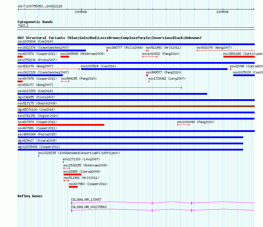Open the esv2536155 (McKernan2009) label
The width and height of the screenshot is (263, 227).
[85, 165]
